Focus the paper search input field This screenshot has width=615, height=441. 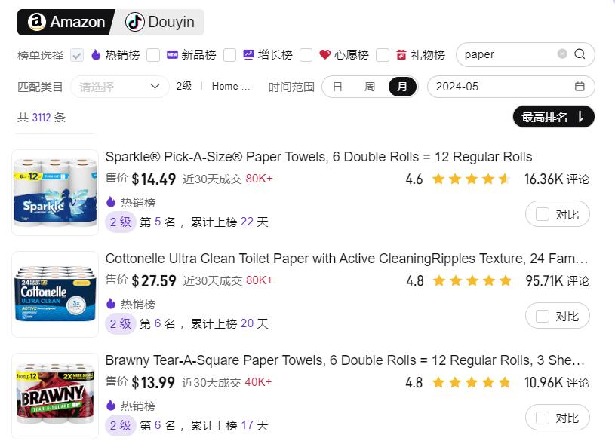508,54
